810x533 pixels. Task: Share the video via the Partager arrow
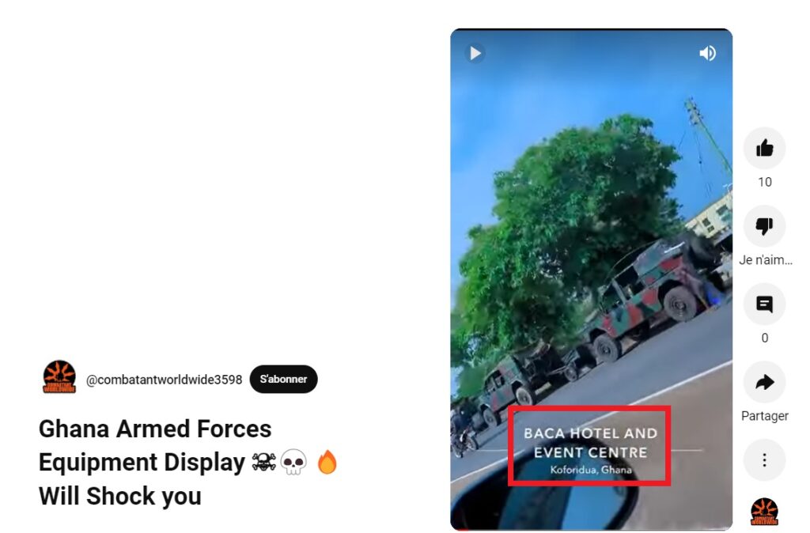point(765,382)
